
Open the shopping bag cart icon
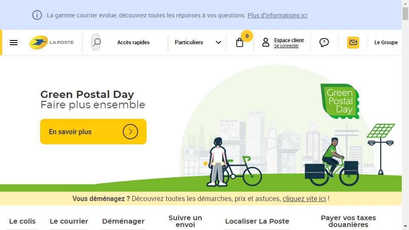point(239,43)
